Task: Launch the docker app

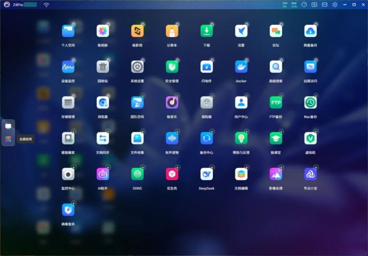Action: [241, 67]
